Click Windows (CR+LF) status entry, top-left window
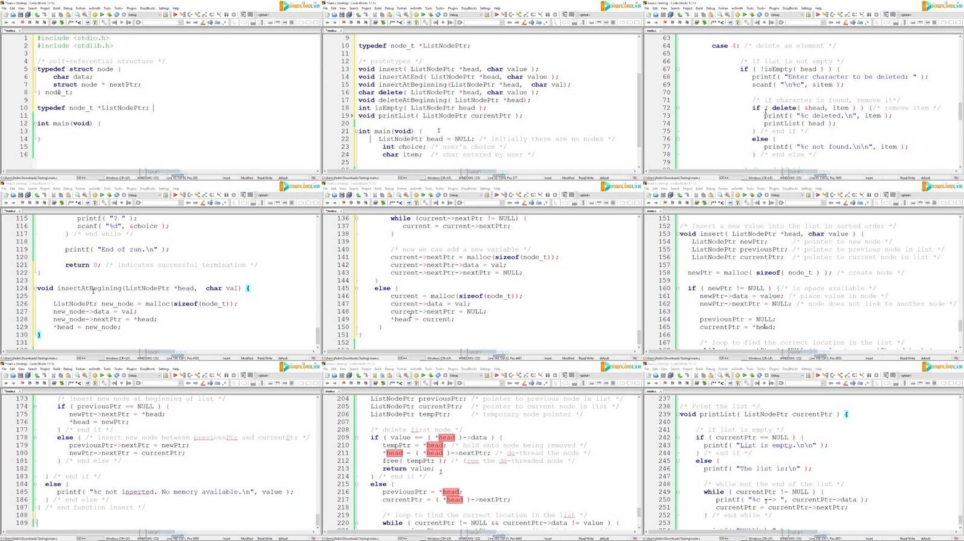Image resolution: width=964 pixels, height=541 pixels. pos(117,178)
